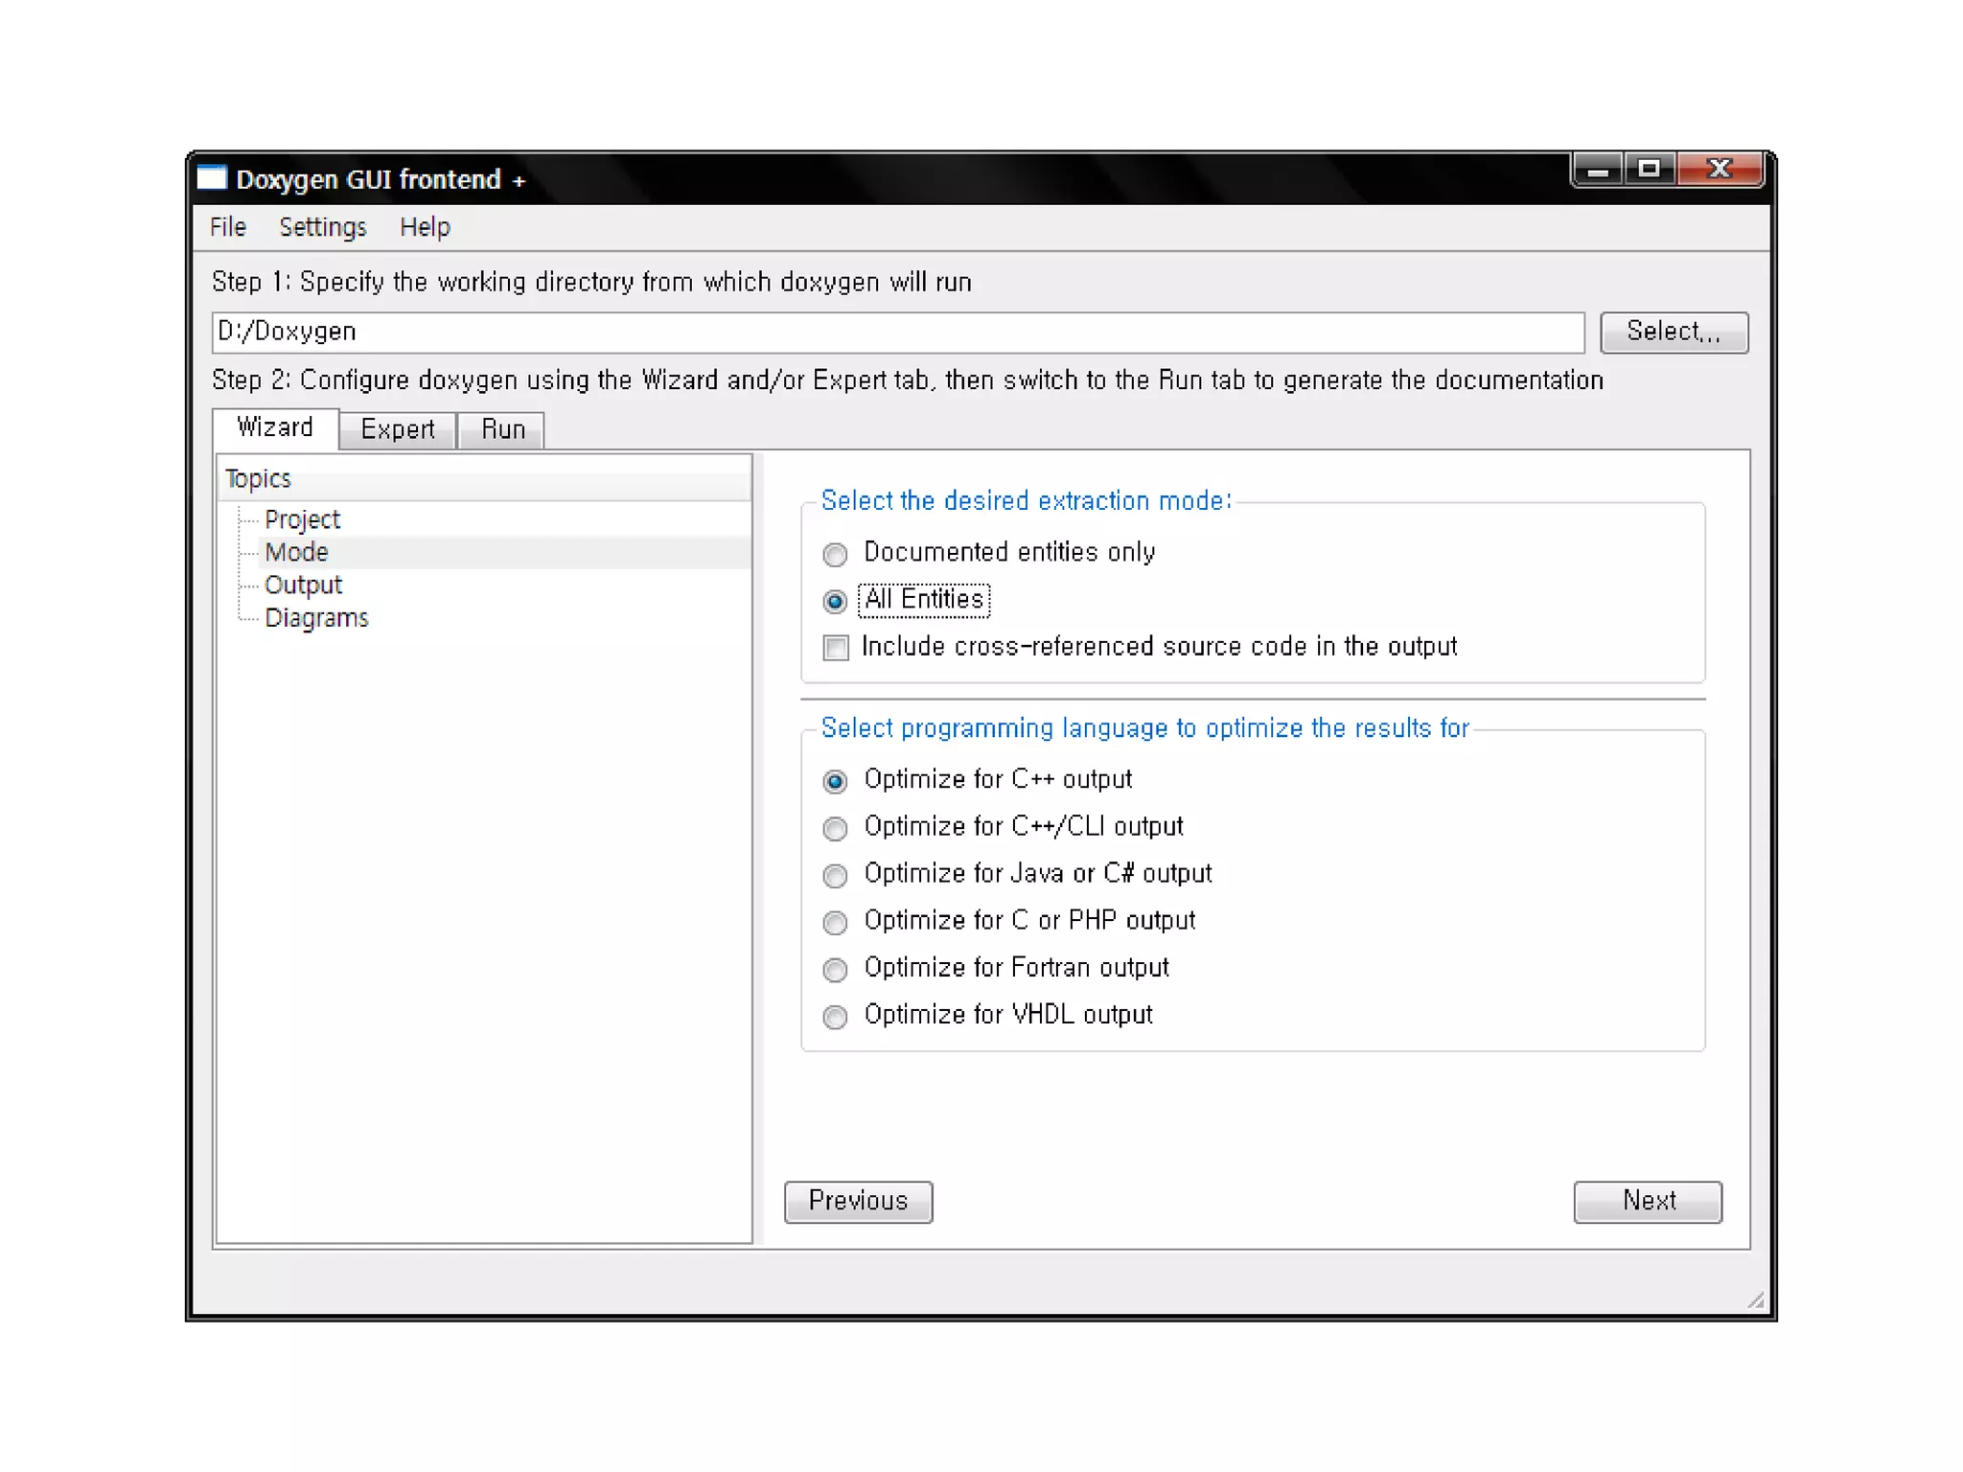This screenshot has width=1963, height=1472.
Task: Select the All Entities radio button
Action: tap(836, 601)
